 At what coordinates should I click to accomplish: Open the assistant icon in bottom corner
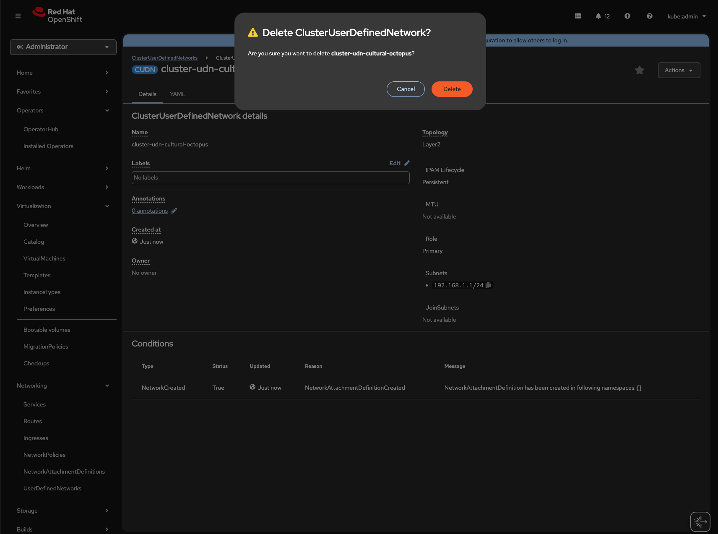(700, 522)
